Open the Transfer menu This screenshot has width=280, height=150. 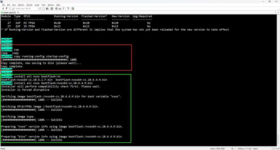pyautogui.click(x=30, y=5)
